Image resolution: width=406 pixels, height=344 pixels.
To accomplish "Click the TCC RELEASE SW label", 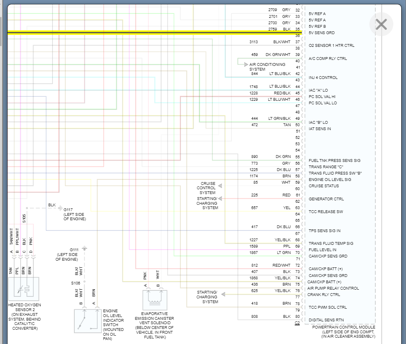I will tap(326, 211).
